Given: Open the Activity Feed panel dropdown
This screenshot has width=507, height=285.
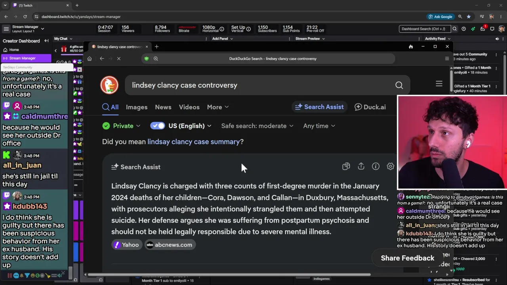Looking at the screenshot, I should coord(438,39).
